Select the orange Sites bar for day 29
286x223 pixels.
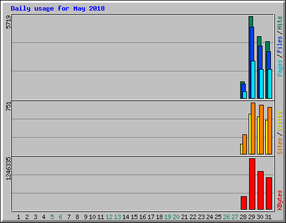pyautogui.click(x=253, y=128)
